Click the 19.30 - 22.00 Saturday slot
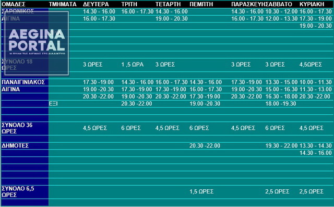The image size is (334, 207). pos(281,145)
